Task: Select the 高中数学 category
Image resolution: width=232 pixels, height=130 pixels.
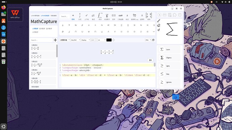Action: [49, 28]
